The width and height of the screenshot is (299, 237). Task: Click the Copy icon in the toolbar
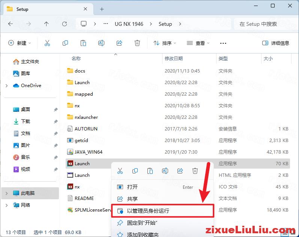pos(65,43)
